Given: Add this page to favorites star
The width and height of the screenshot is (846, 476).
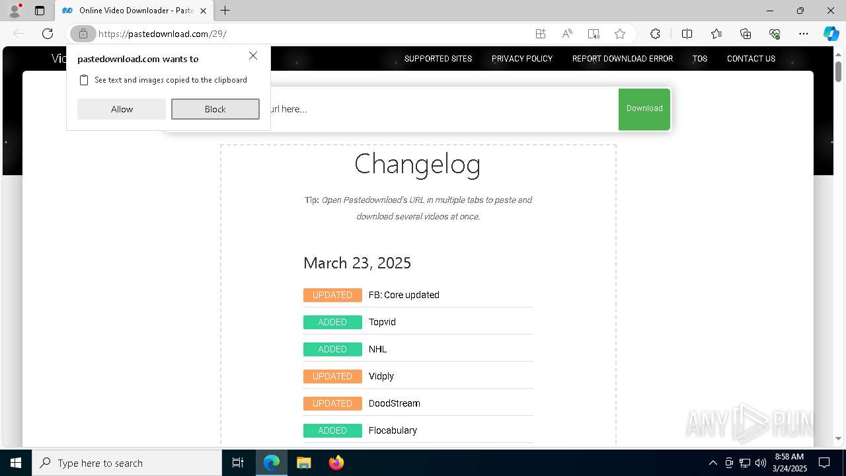Looking at the screenshot, I should [620, 34].
